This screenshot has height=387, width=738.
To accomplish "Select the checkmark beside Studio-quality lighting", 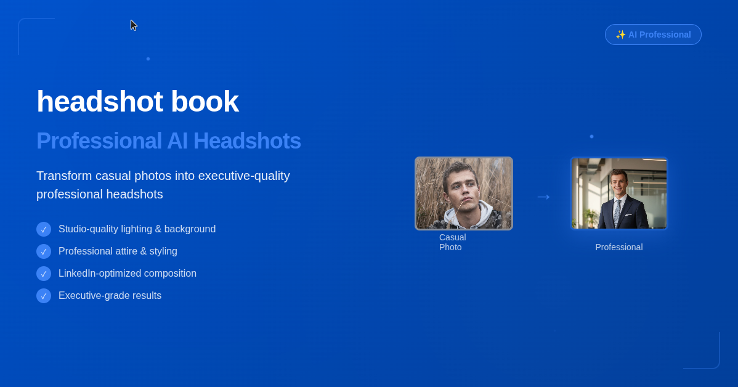I will point(44,229).
